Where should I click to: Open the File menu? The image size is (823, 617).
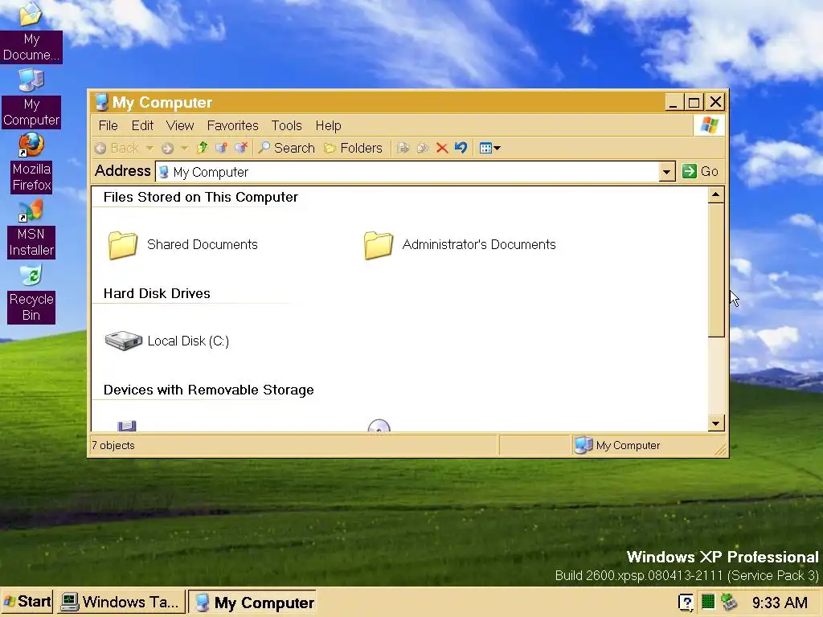pyautogui.click(x=109, y=125)
